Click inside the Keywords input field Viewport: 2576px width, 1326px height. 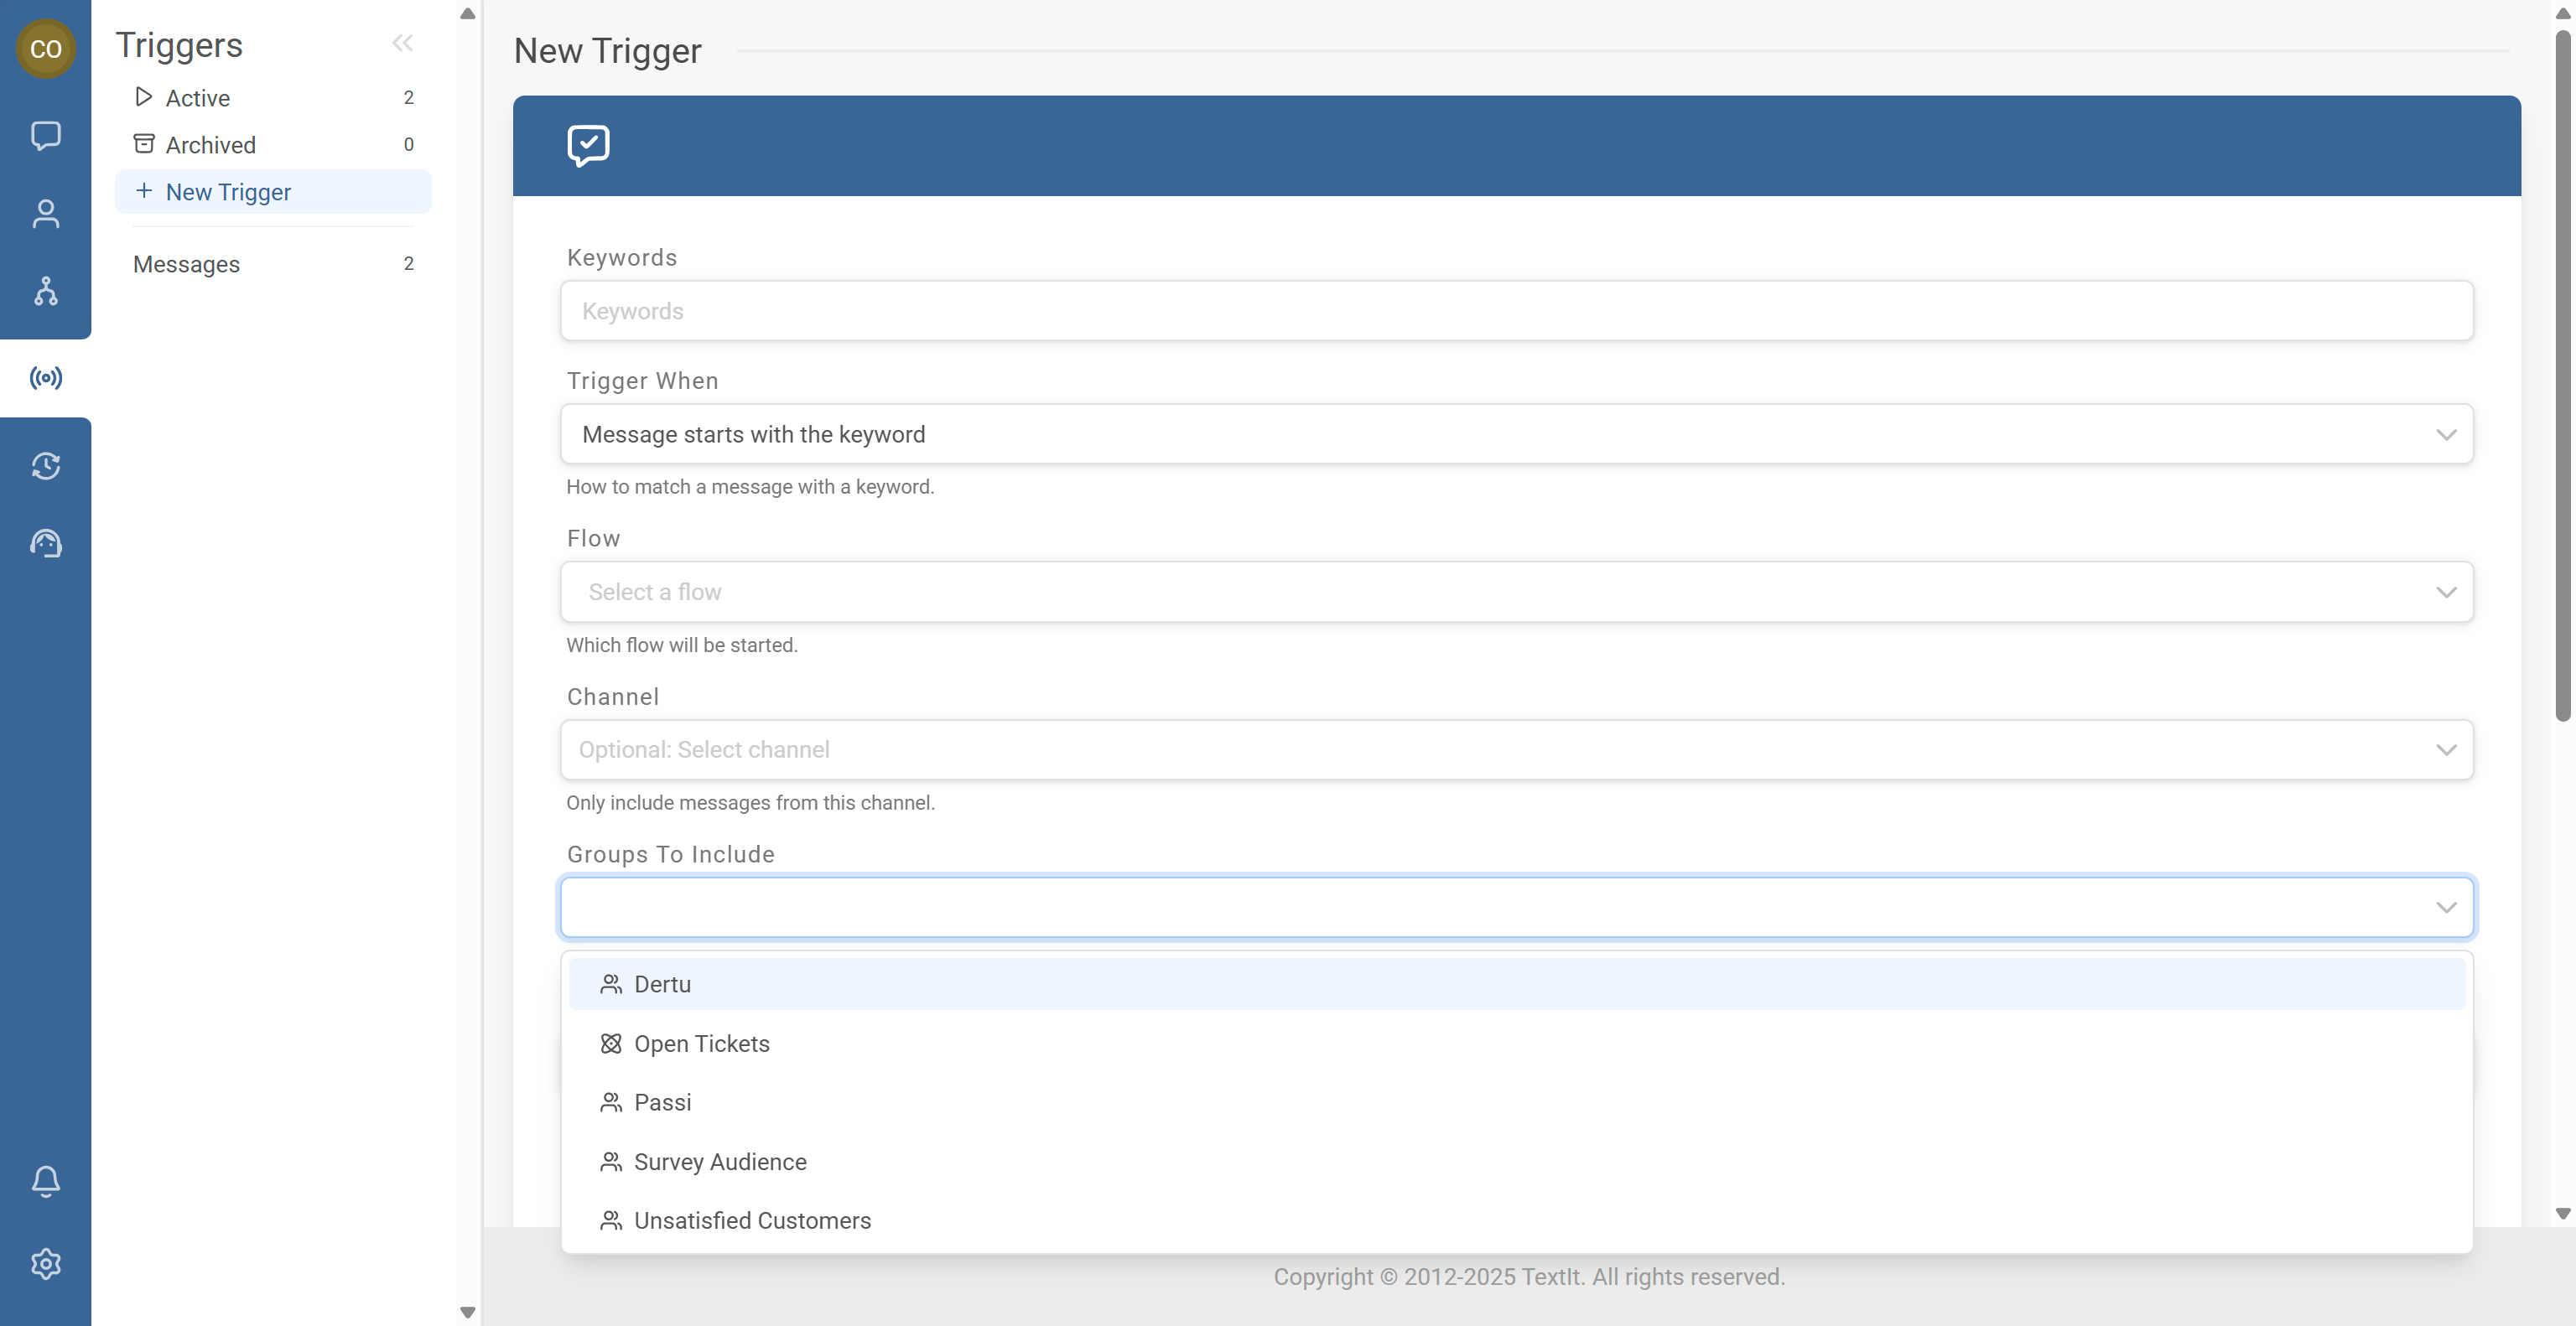click(1517, 311)
